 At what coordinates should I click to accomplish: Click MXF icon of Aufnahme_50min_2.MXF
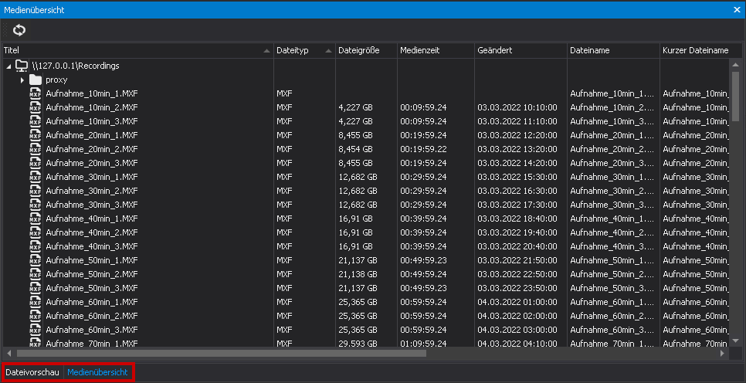tap(36, 275)
